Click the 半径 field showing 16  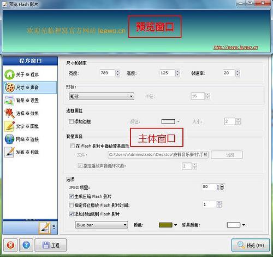click(198, 96)
